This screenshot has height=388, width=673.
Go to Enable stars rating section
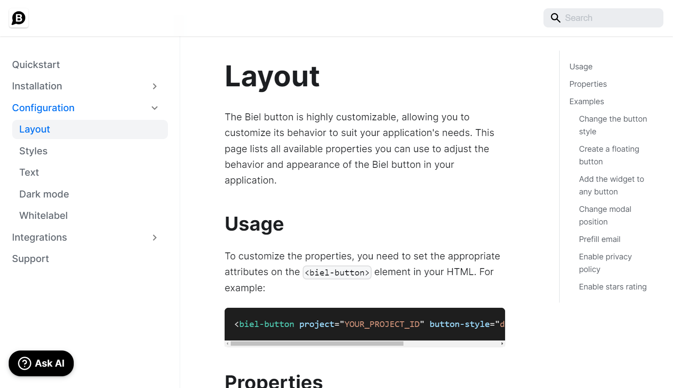coord(613,287)
